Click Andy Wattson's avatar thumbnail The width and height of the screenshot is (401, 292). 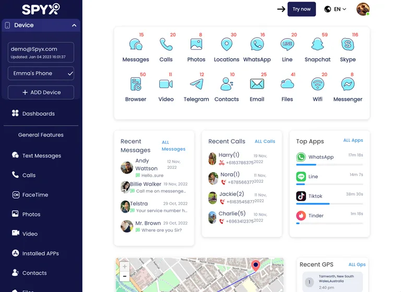coord(127,167)
